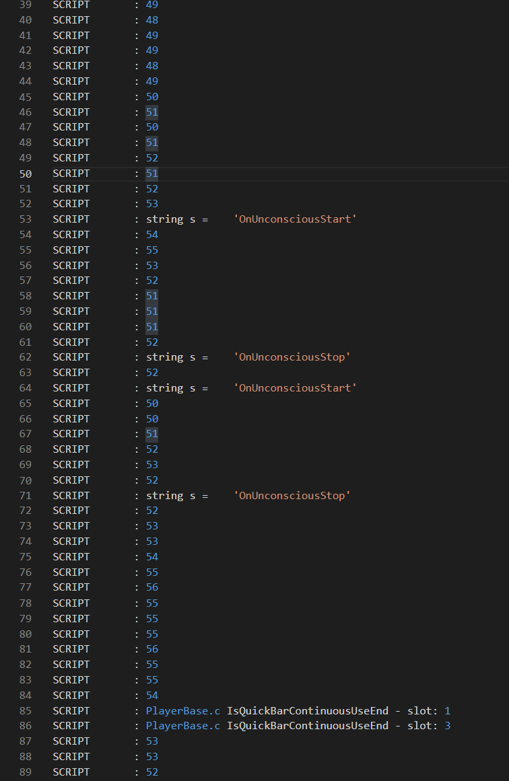Viewport: 509px width, 781px height.
Task: Click PlayerBase.c on line 86
Action: [183, 726]
